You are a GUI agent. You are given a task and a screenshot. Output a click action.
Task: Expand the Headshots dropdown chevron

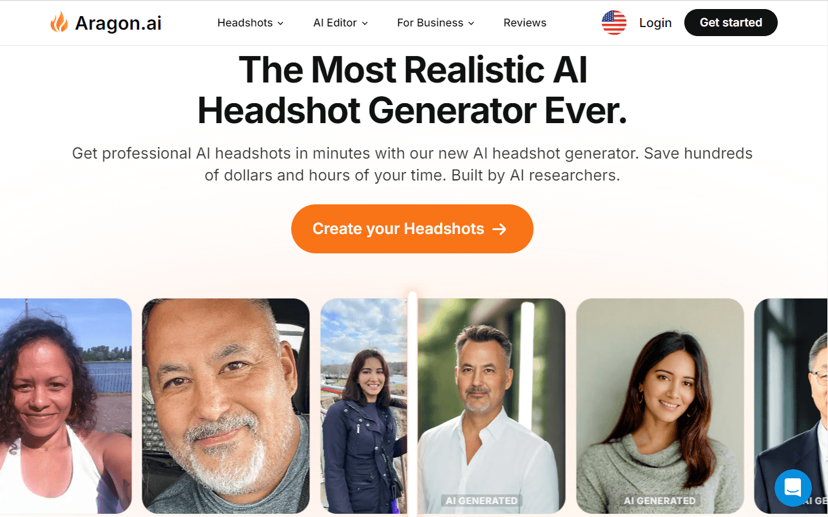[280, 23]
